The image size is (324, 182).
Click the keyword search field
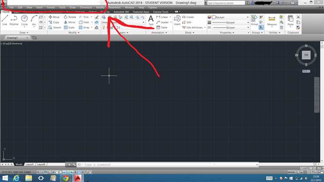click(x=226, y=3)
